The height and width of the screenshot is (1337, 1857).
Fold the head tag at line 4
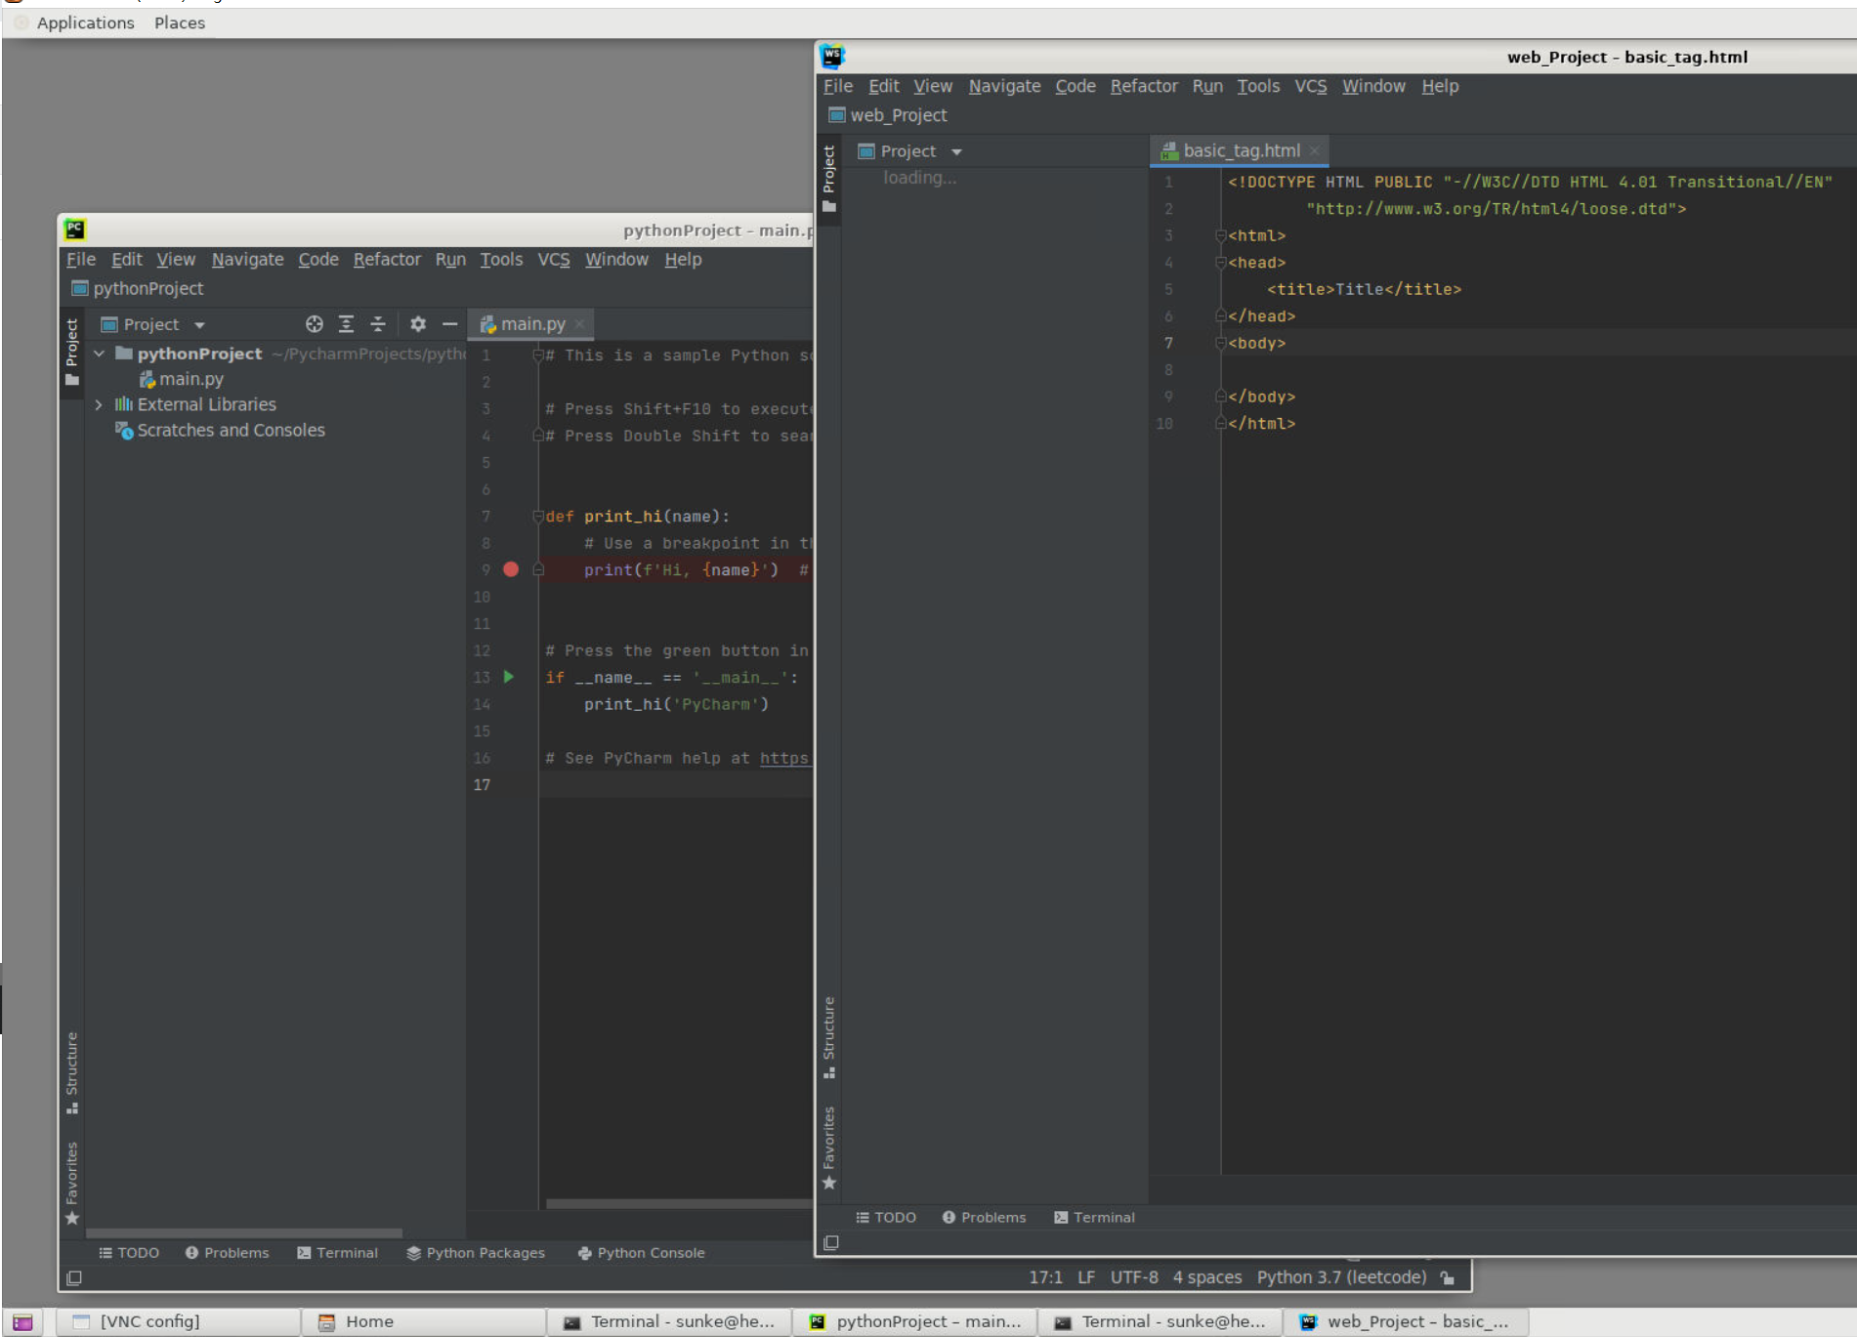pos(1220,263)
